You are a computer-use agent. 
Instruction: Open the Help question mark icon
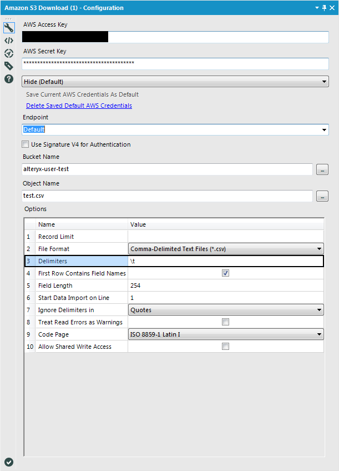(x=9, y=79)
